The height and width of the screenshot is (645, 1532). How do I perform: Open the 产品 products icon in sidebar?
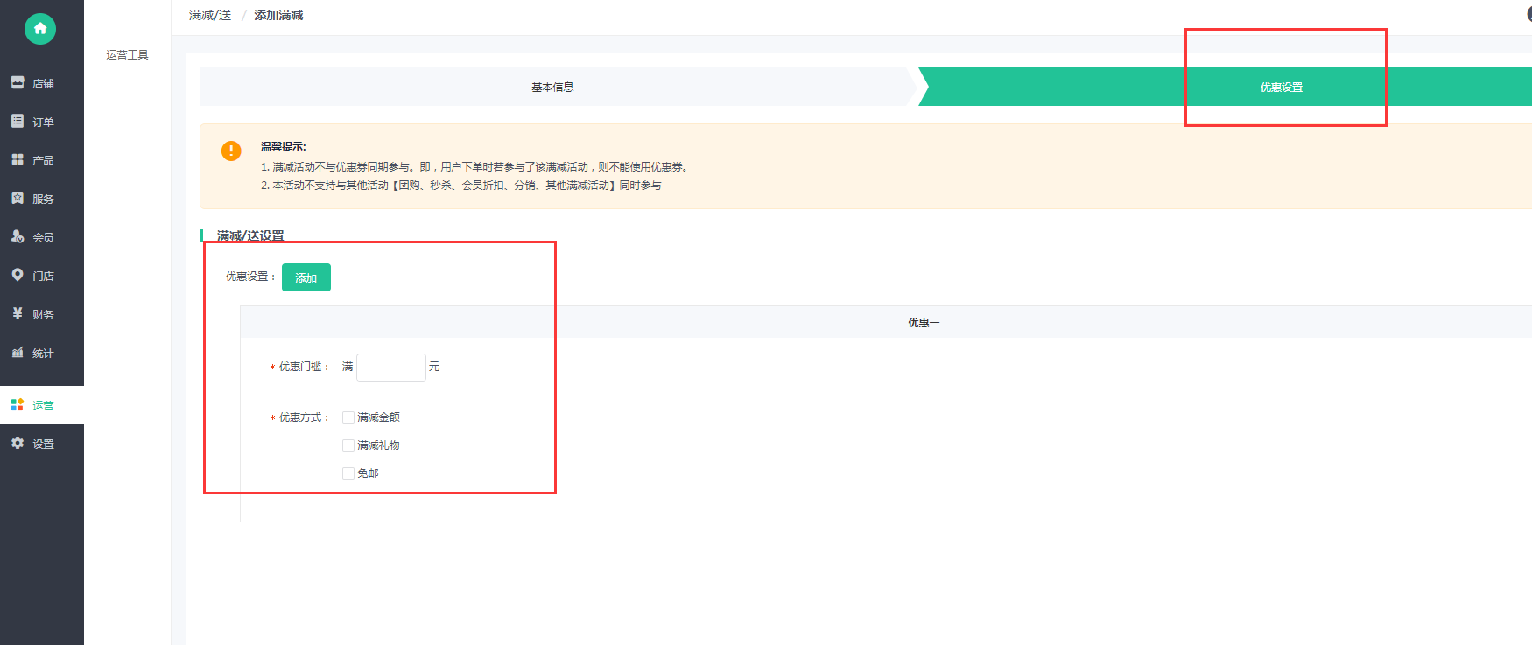(x=18, y=159)
